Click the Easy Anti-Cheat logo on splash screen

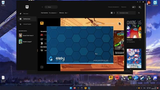[x=57, y=59]
